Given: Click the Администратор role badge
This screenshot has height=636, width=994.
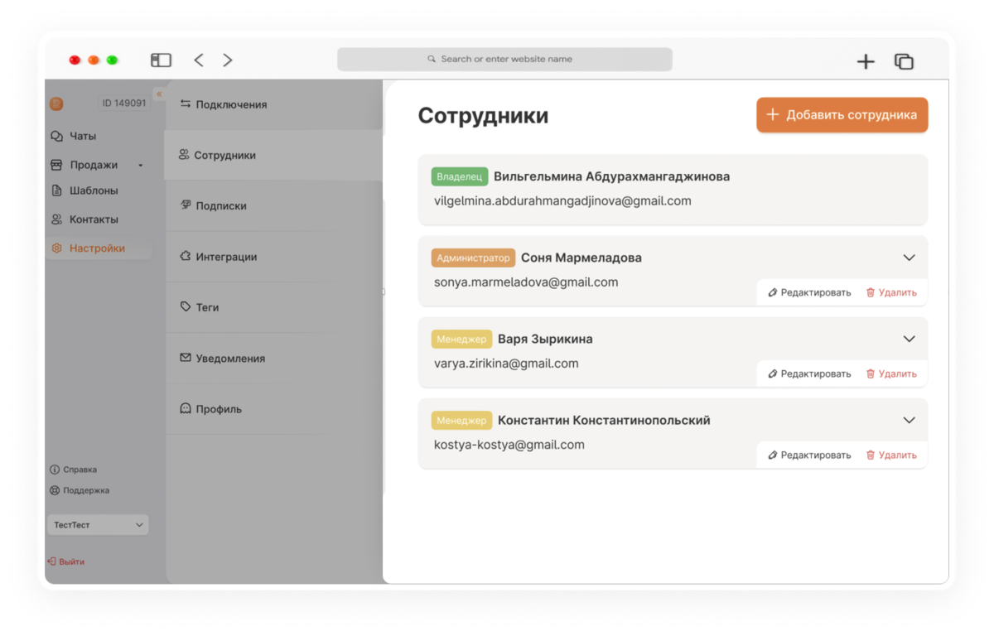Looking at the screenshot, I should (473, 258).
